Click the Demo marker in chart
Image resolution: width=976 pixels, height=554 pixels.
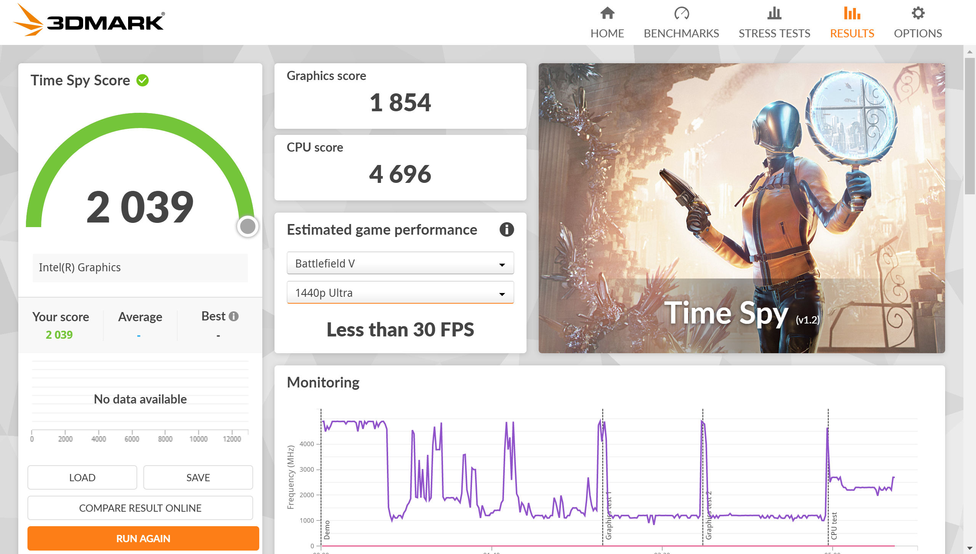(x=327, y=530)
